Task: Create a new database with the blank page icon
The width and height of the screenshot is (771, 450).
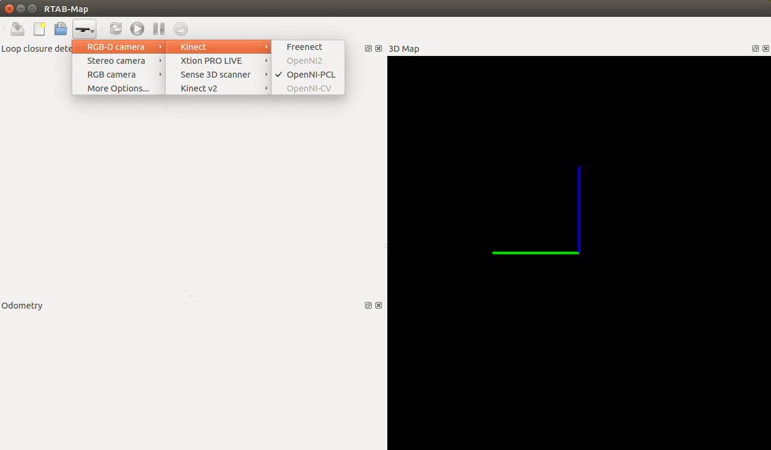Action: (x=39, y=29)
